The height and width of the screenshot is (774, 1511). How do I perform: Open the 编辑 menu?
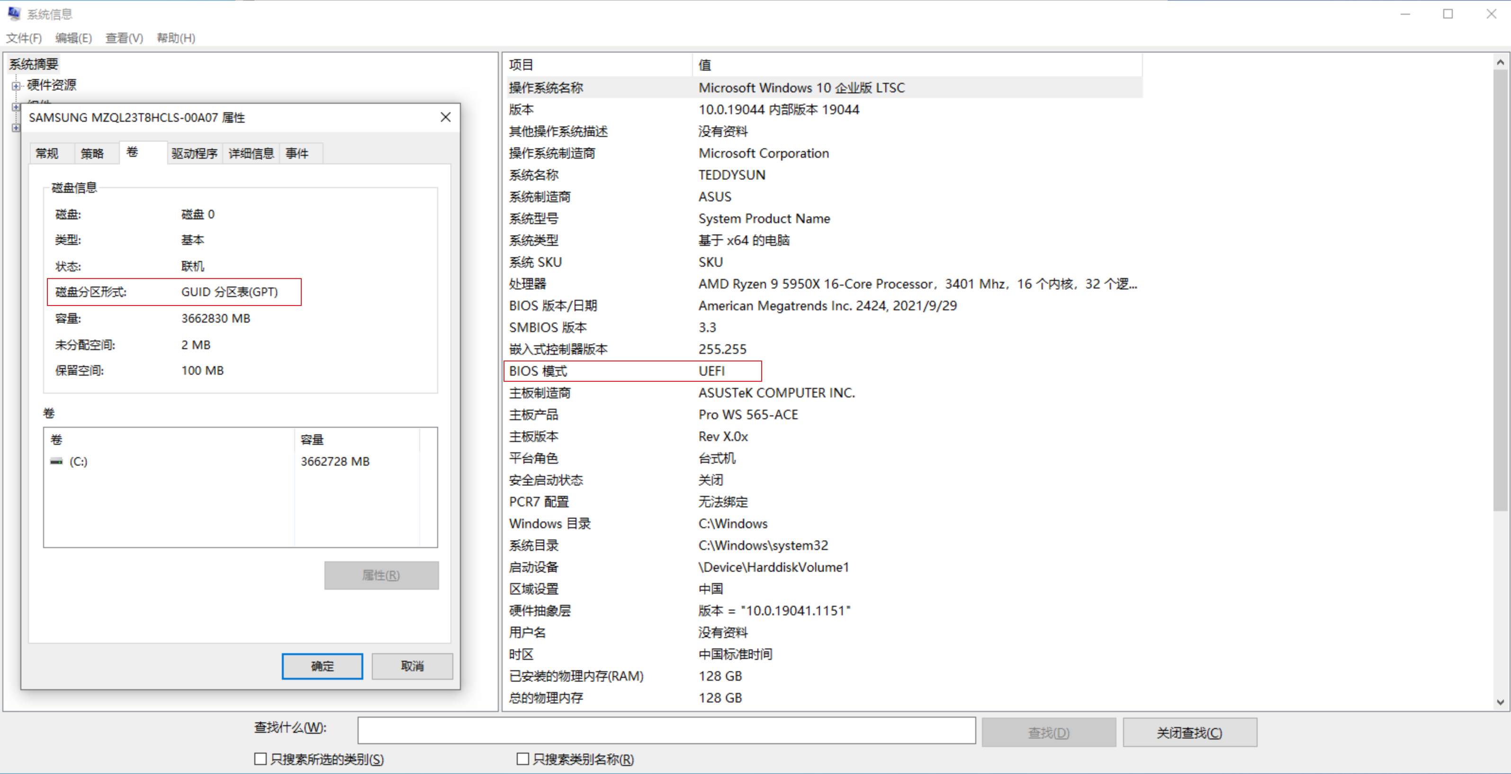point(74,38)
